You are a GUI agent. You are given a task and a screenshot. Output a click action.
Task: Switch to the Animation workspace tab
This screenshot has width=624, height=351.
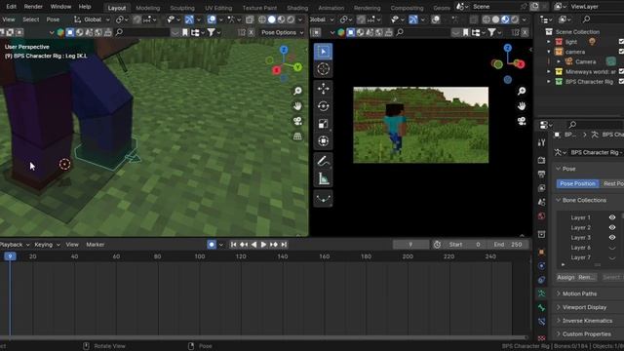(331, 8)
